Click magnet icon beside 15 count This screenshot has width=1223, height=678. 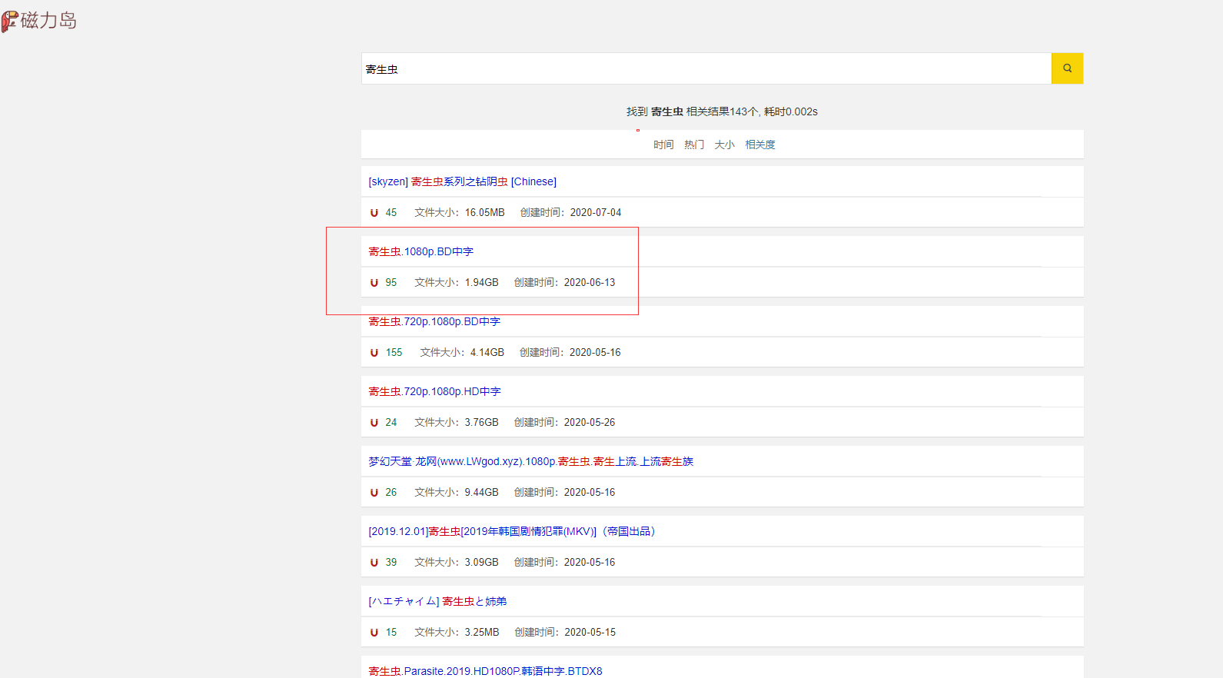coord(374,633)
